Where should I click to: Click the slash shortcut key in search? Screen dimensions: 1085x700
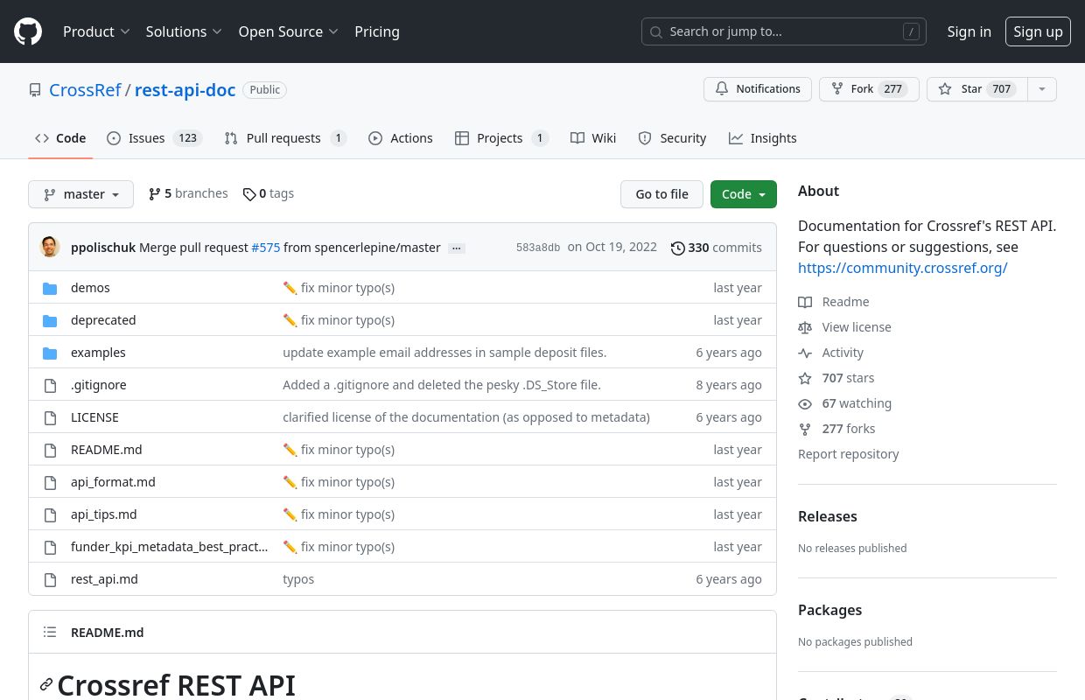[x=912, y=31]
